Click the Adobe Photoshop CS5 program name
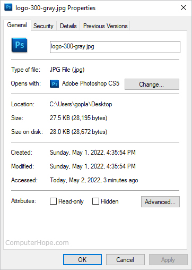 tap(91, 83)
